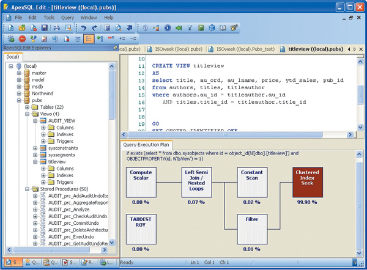Click the Find magnifier-on-page icon
Image resolution: width=367 pixels, height=270 pixels.
119,28
